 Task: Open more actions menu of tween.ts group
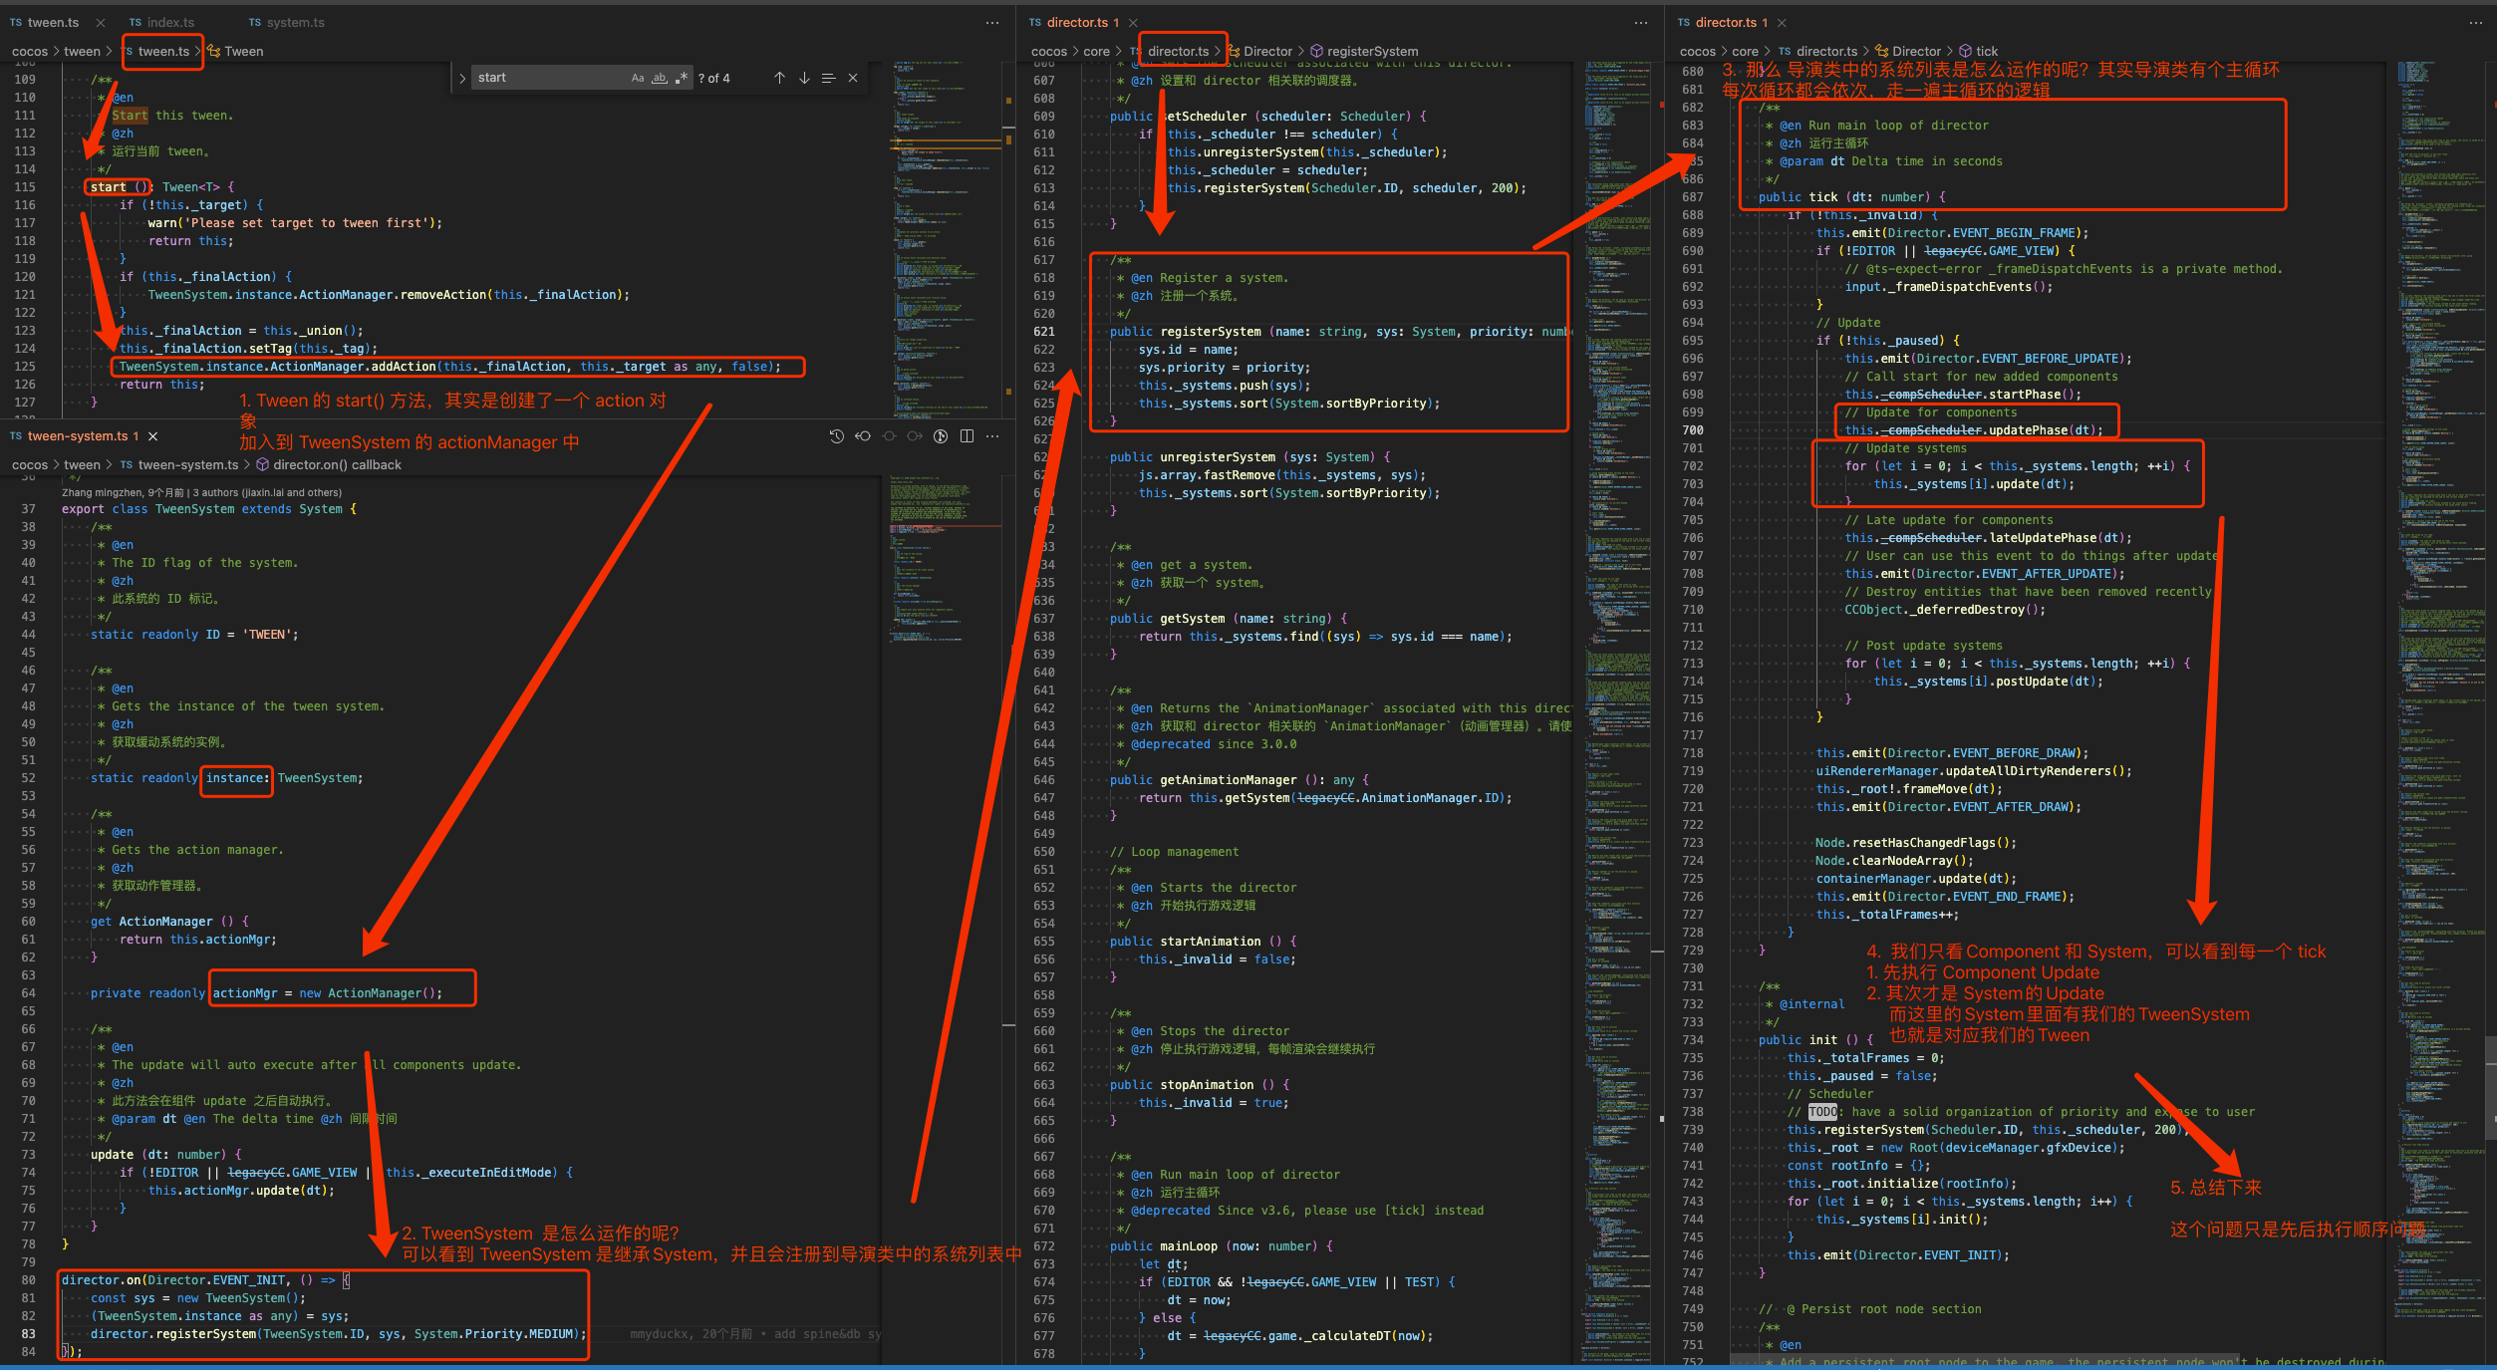click(x=992, y=22)
